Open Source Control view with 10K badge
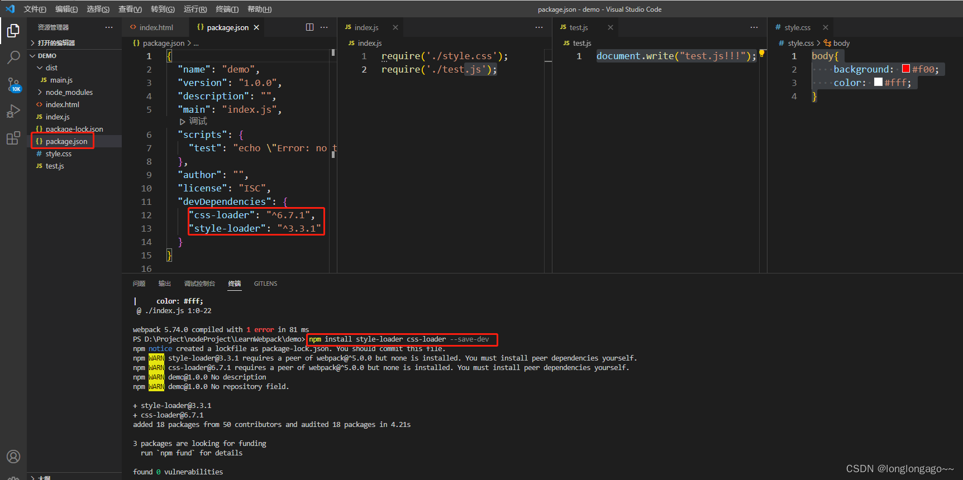963x480 pixels. click(13, 84)
